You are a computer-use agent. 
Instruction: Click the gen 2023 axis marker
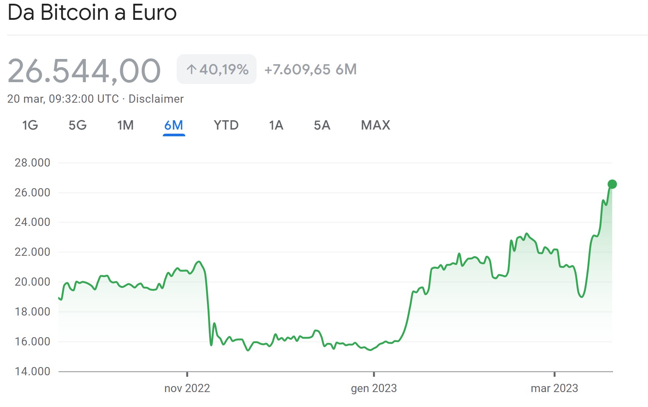click(374, 388)
